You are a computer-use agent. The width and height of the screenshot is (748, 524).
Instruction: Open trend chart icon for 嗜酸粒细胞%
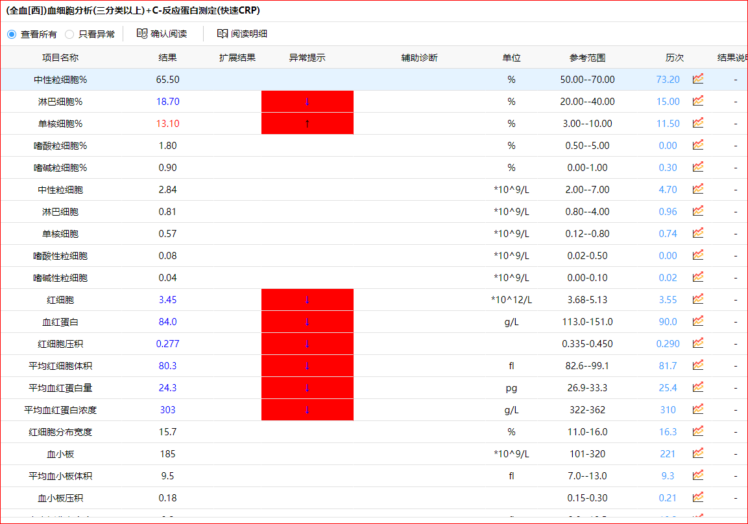(x=698, y=145)
